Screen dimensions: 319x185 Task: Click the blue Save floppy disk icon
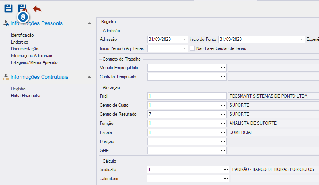pyautogui.click(x=8, y=9)
